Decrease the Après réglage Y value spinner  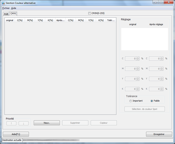coord(161,80)
